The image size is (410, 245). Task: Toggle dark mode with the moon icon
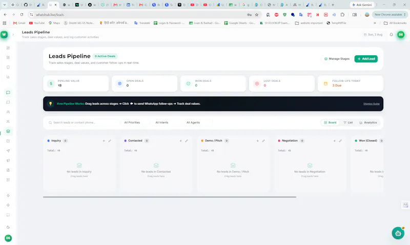[8, 227]
